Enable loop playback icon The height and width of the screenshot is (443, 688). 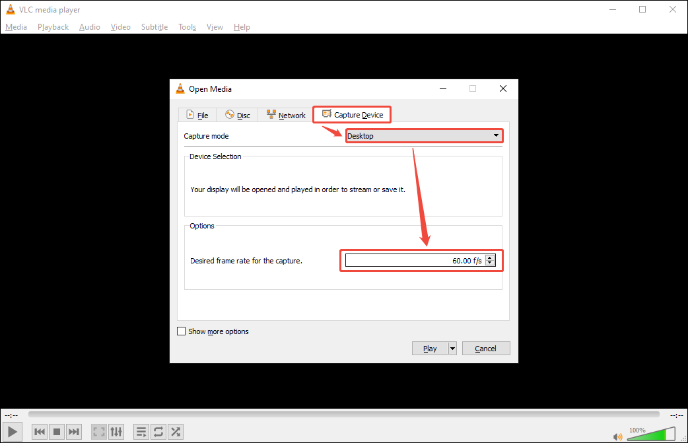pos(158,432)
